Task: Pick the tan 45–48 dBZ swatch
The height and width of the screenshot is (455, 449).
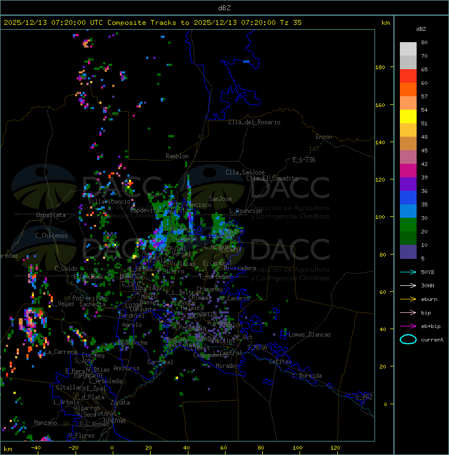Action: [408, 144]
